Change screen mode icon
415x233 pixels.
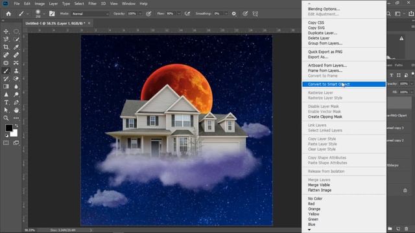16,143
